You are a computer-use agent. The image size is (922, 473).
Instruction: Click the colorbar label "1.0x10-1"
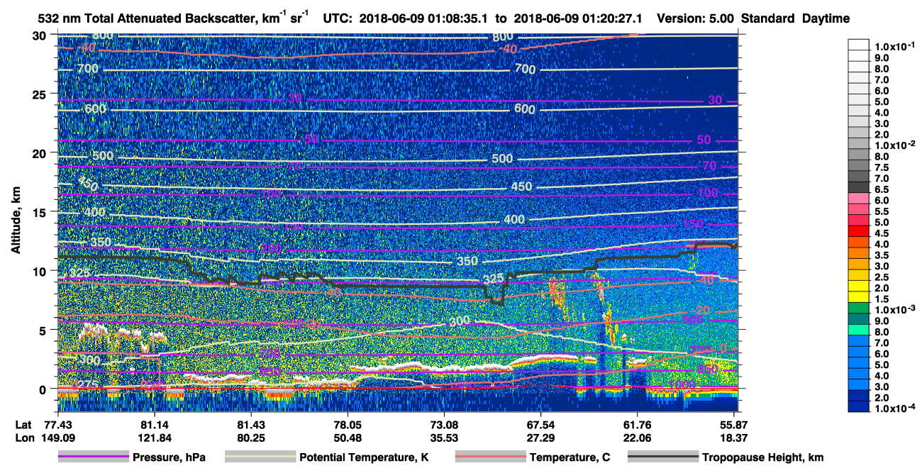pos(895,45)
